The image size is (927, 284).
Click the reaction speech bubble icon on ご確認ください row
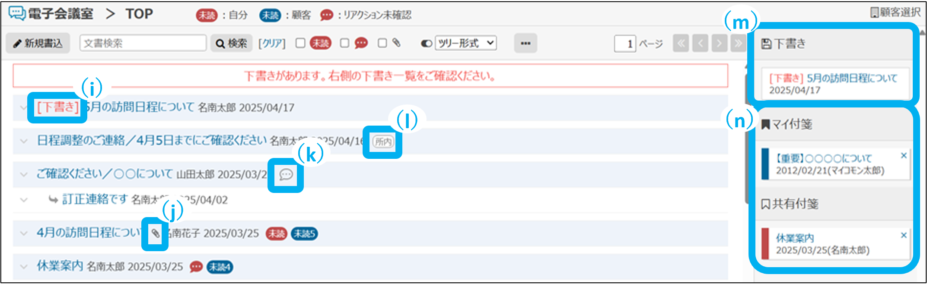point(286,175)
